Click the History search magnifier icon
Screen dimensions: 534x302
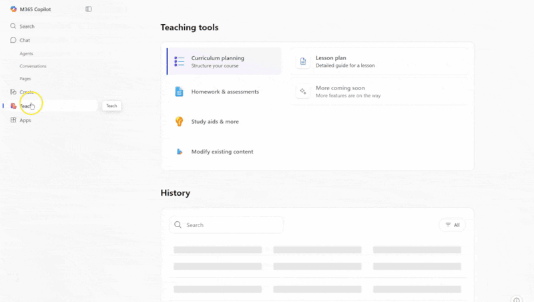click(x=178, y=224)
